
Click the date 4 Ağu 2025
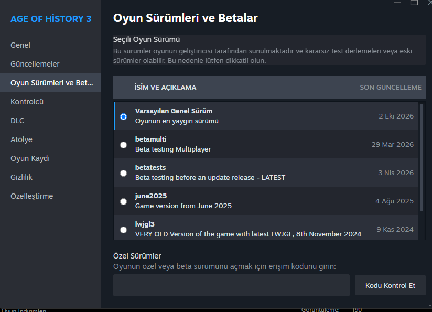[394, 201]
